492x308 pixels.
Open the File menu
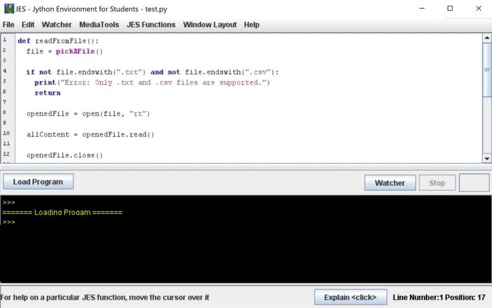click(8, 25)
